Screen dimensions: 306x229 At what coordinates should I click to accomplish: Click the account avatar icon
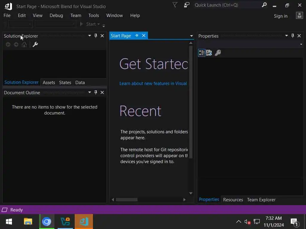(299, 16)
